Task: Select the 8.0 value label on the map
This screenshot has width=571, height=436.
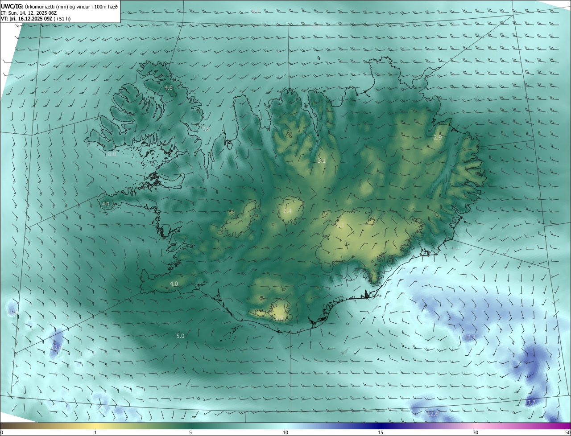Action: 112,154
